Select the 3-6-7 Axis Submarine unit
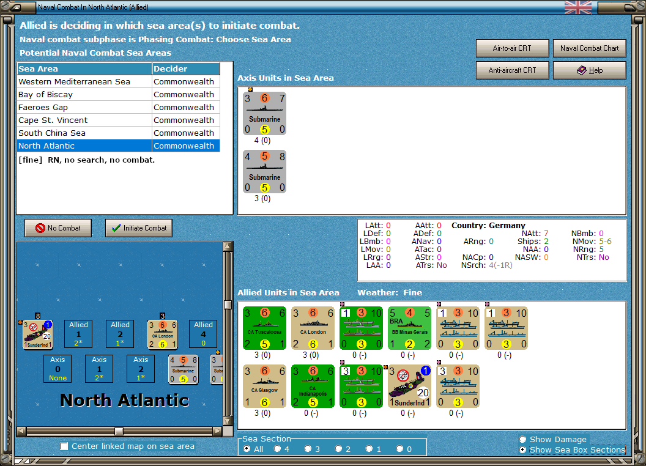Image resolution: width=646 pixels, height=466 pixels. (x=264, y=114)
